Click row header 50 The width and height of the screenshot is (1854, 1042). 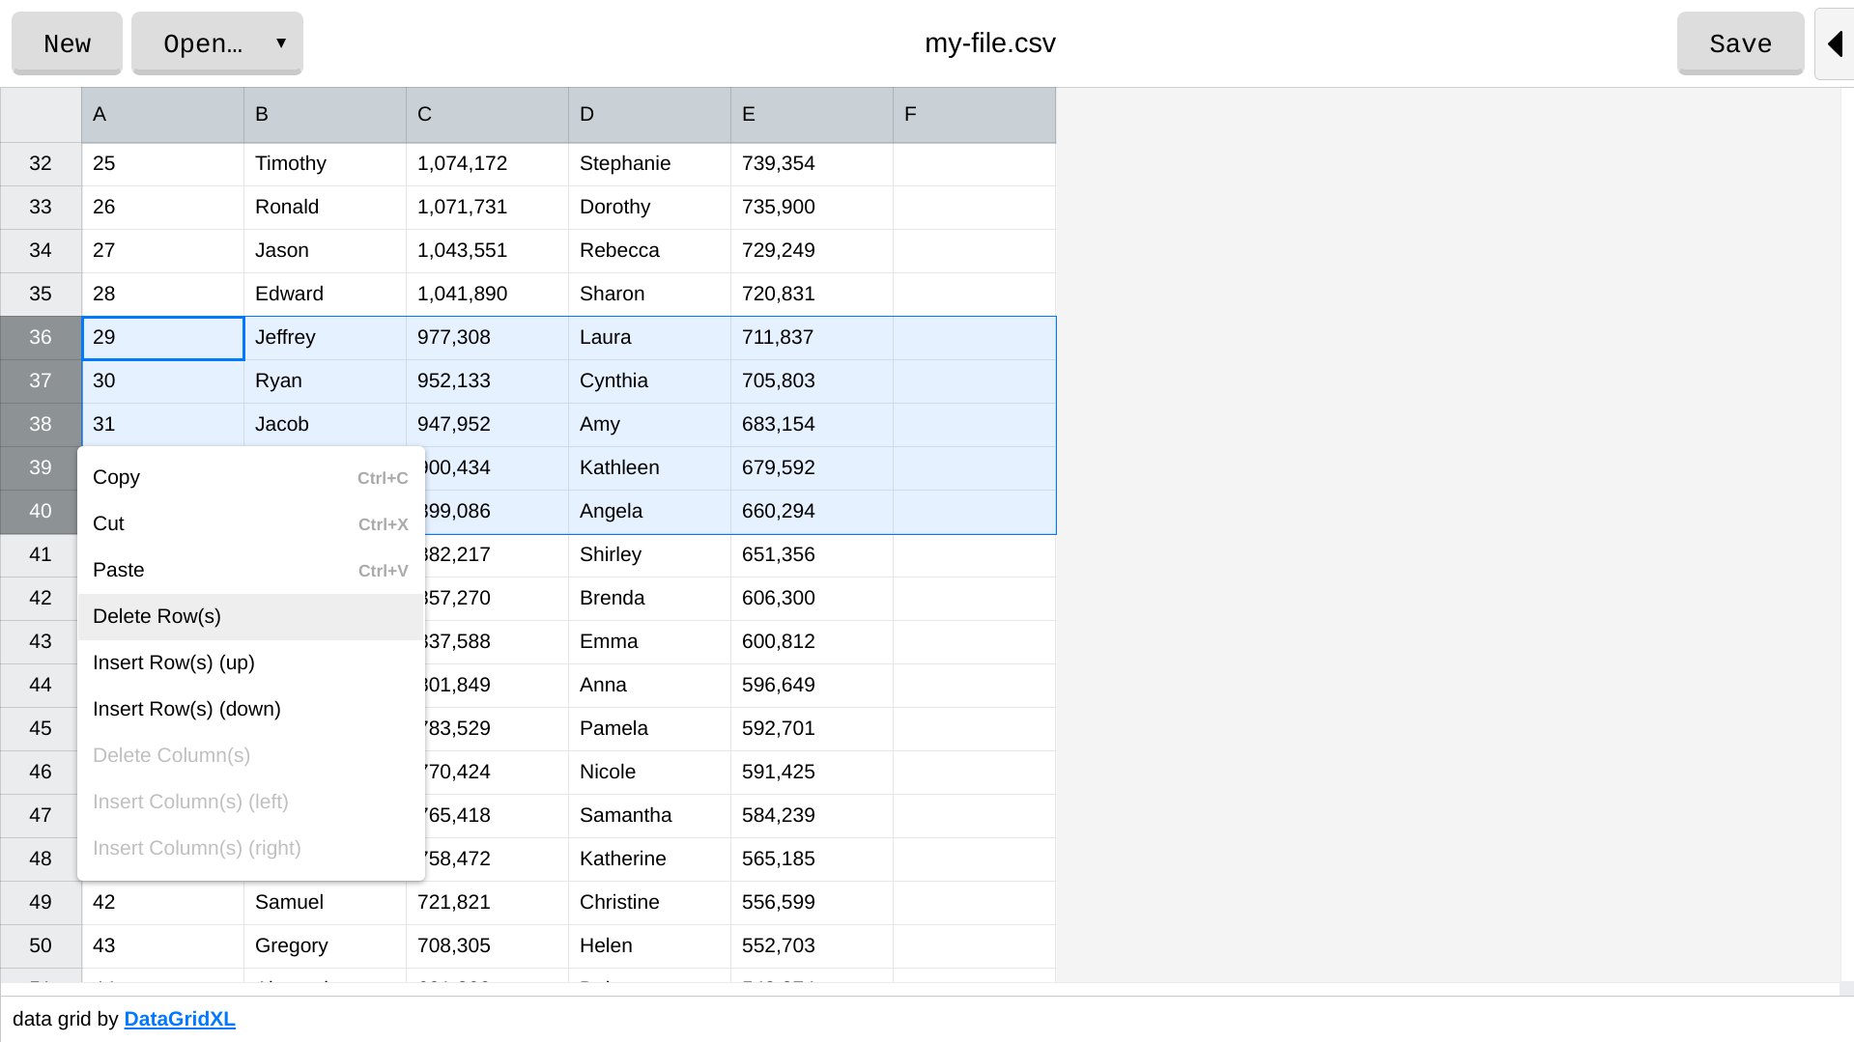click(x=41, y=945)
